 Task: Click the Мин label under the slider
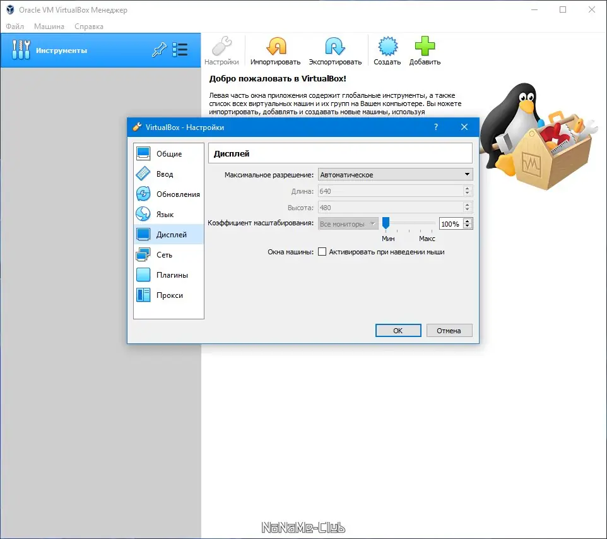[x=388, y=239]
